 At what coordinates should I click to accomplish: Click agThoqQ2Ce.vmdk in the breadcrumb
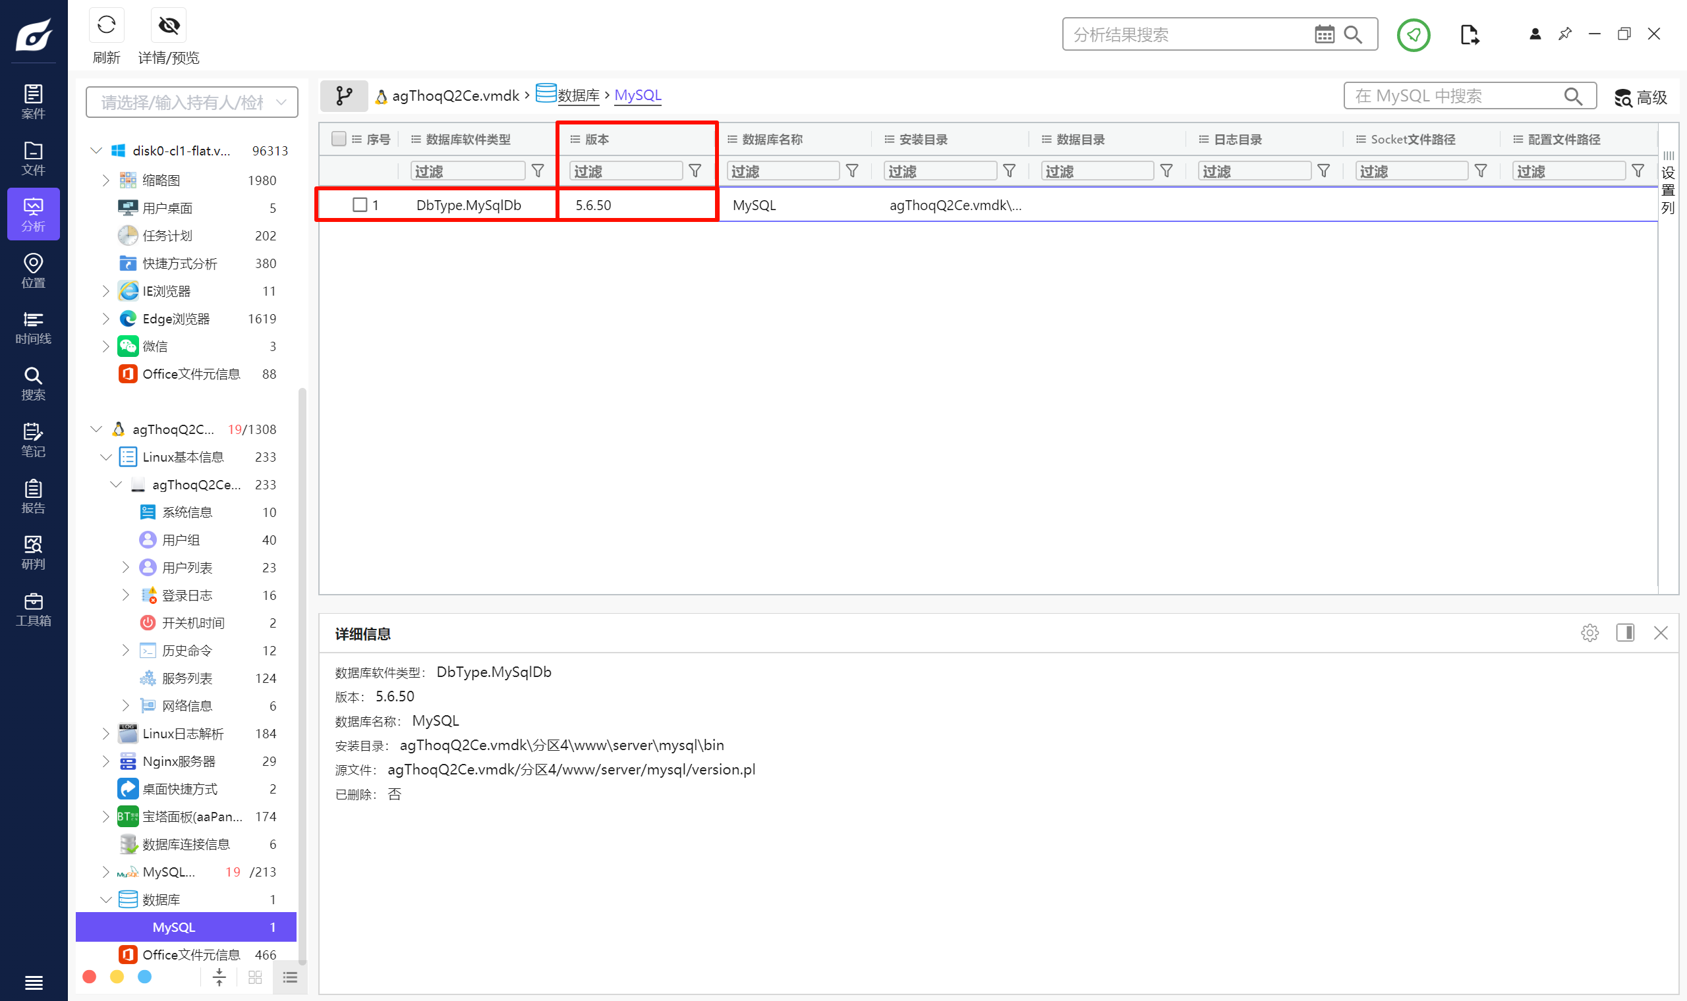pos(455,95)
